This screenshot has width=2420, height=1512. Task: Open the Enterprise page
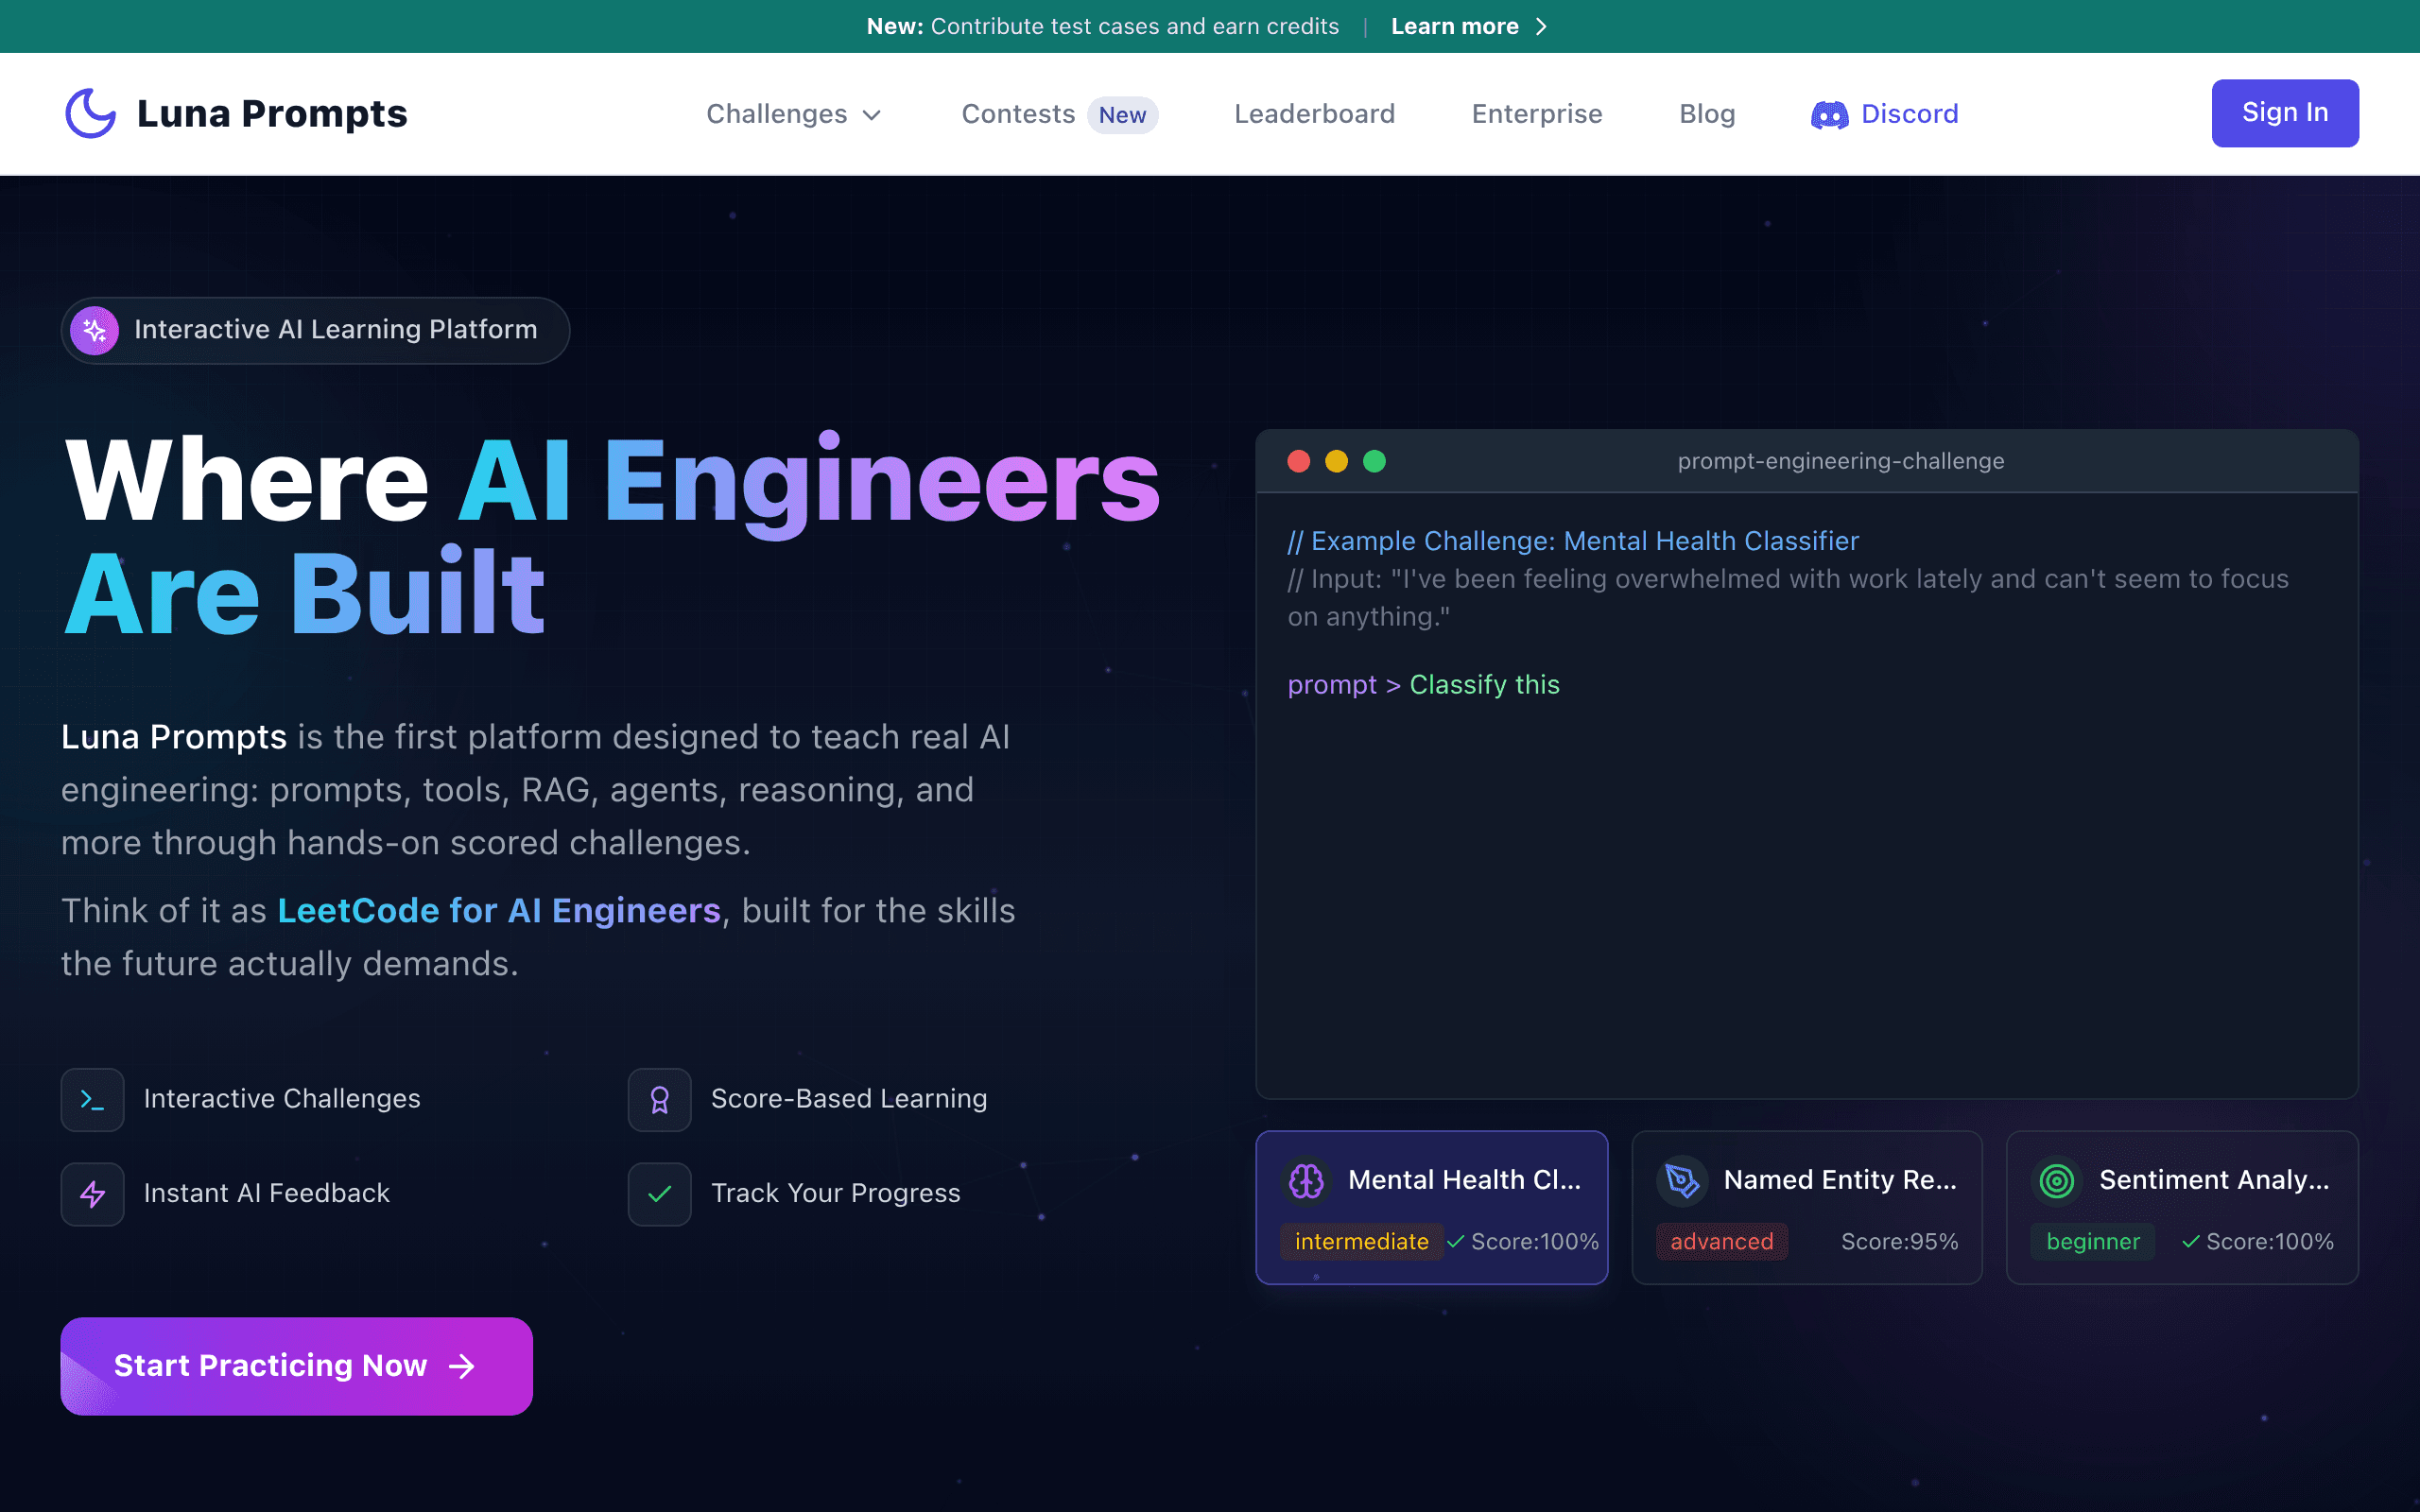click(x=1537, y=114)
